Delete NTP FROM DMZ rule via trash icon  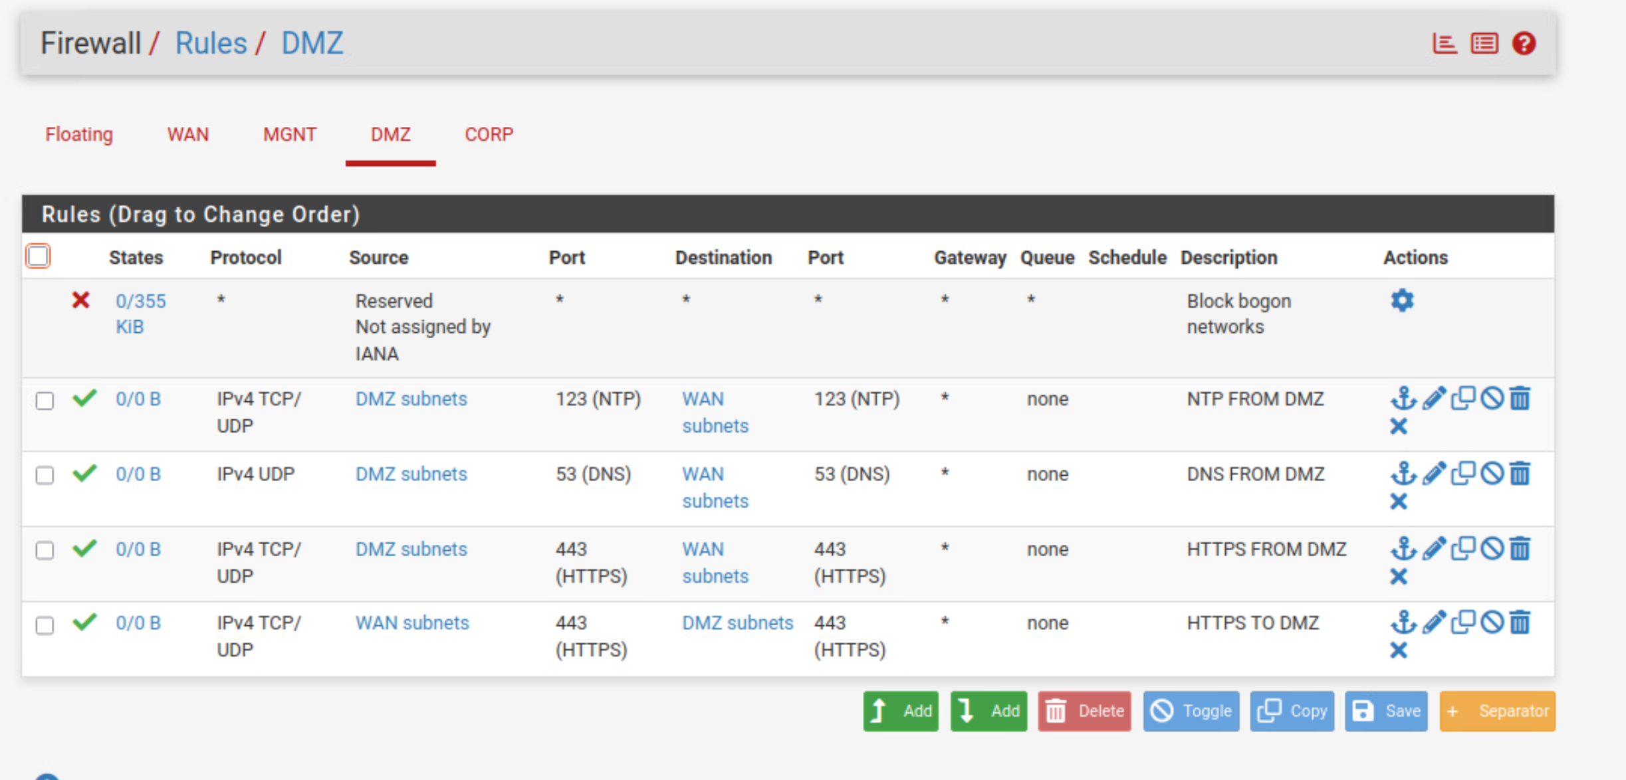(x=1520, y=399)
